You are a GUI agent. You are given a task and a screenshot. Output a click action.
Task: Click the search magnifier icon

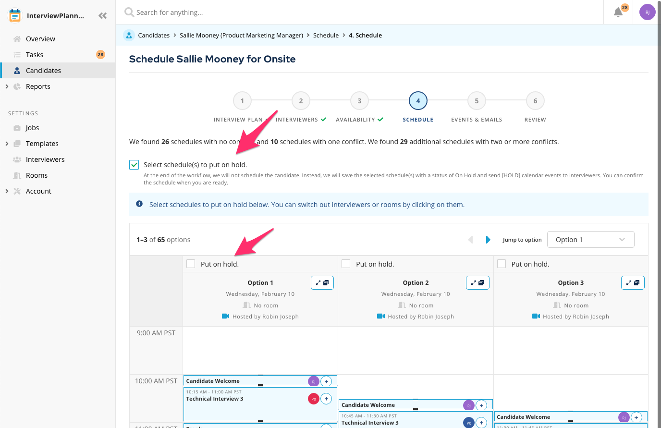(129, 12)
